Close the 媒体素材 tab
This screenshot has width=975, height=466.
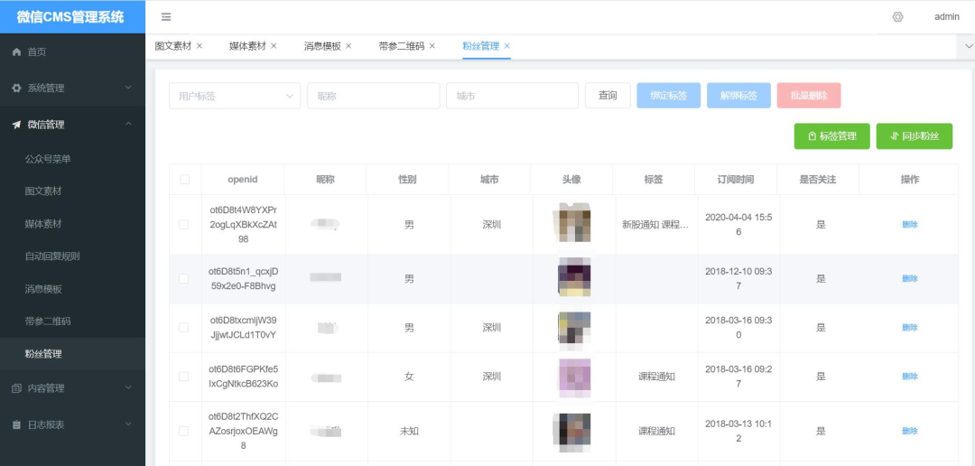274,46
